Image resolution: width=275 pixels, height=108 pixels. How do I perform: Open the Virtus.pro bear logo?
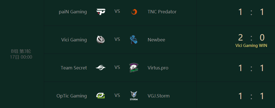134,68
